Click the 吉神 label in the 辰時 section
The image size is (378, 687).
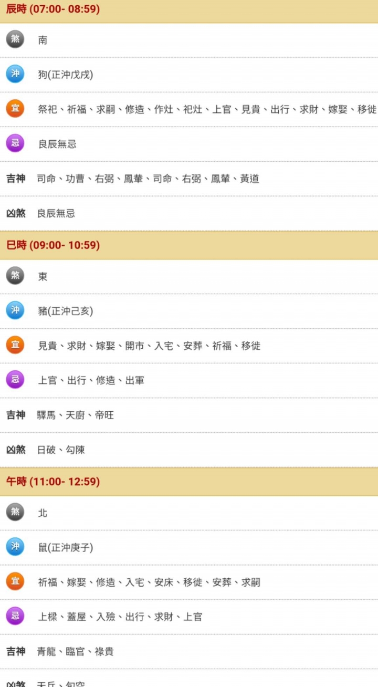(16, 179)
